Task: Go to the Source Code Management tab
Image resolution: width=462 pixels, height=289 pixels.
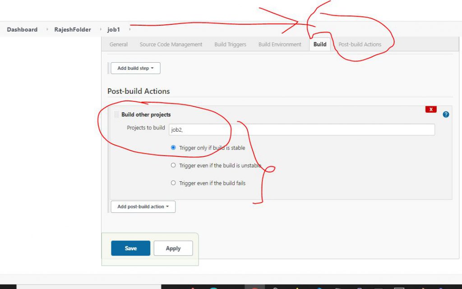Action: (x=171, y=45)
